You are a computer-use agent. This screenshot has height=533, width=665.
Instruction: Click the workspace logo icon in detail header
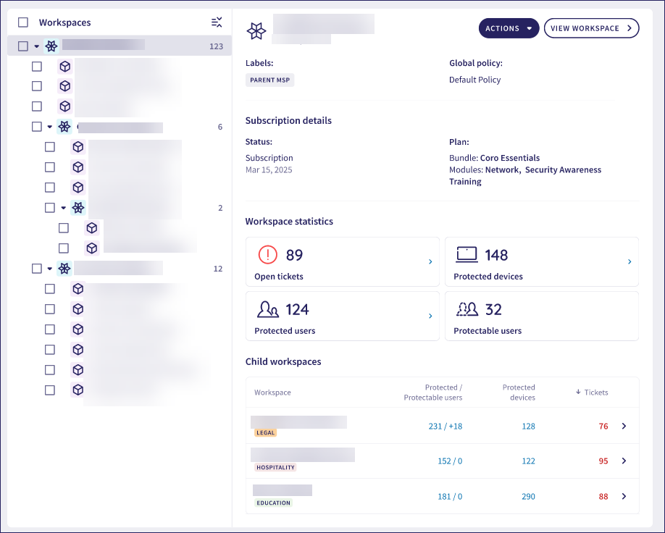tap(256, 30)
